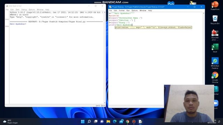This screenshot has width=223, height=125.
Task: Open Options menu in Tugas Rizal.py editor
Action: tap(134, 10)
